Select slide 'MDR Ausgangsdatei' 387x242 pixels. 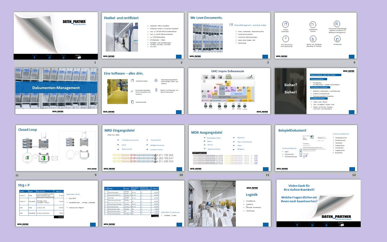(x=230, y=148)
